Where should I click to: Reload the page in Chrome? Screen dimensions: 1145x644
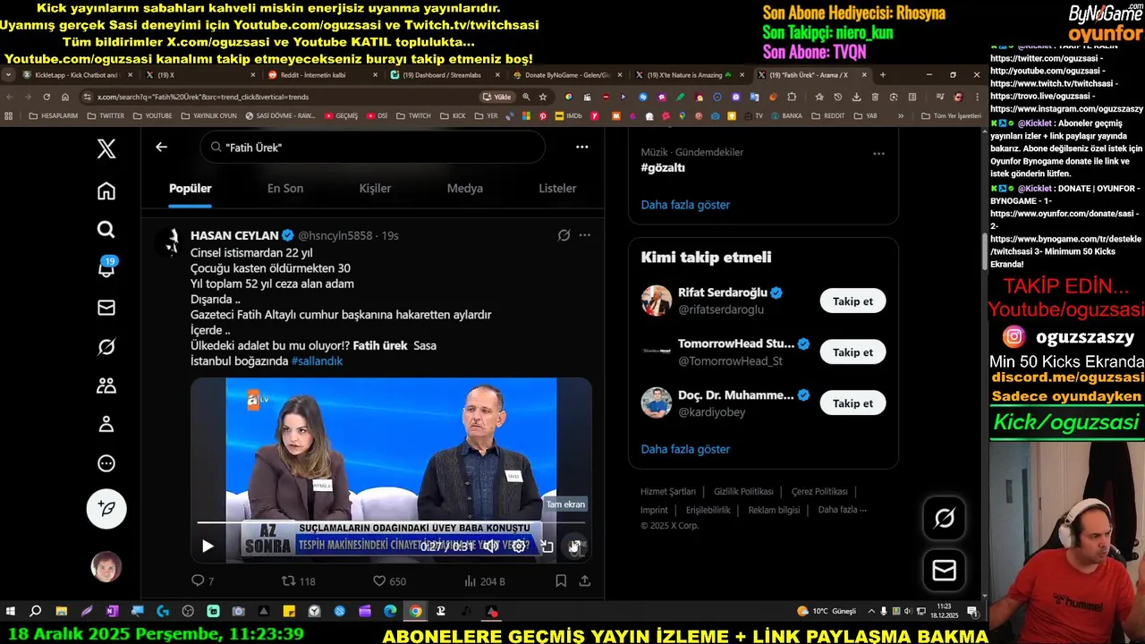(x=47, y=97)
